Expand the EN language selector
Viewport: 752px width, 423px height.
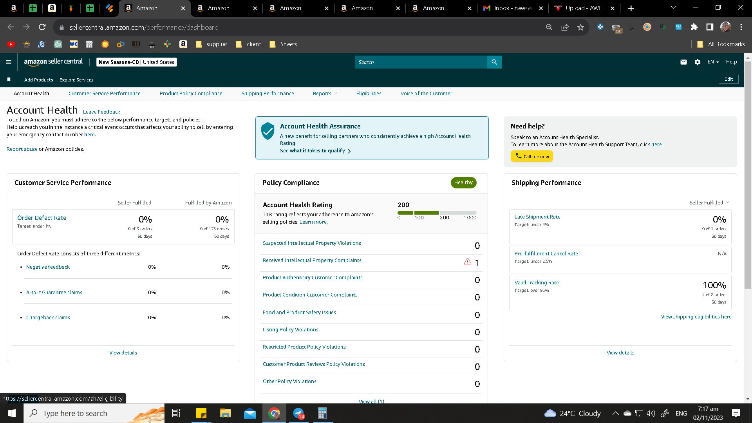coord(713,62)
